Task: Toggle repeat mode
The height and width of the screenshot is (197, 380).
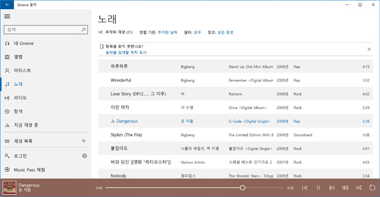Action: click(x=372, y=188)
